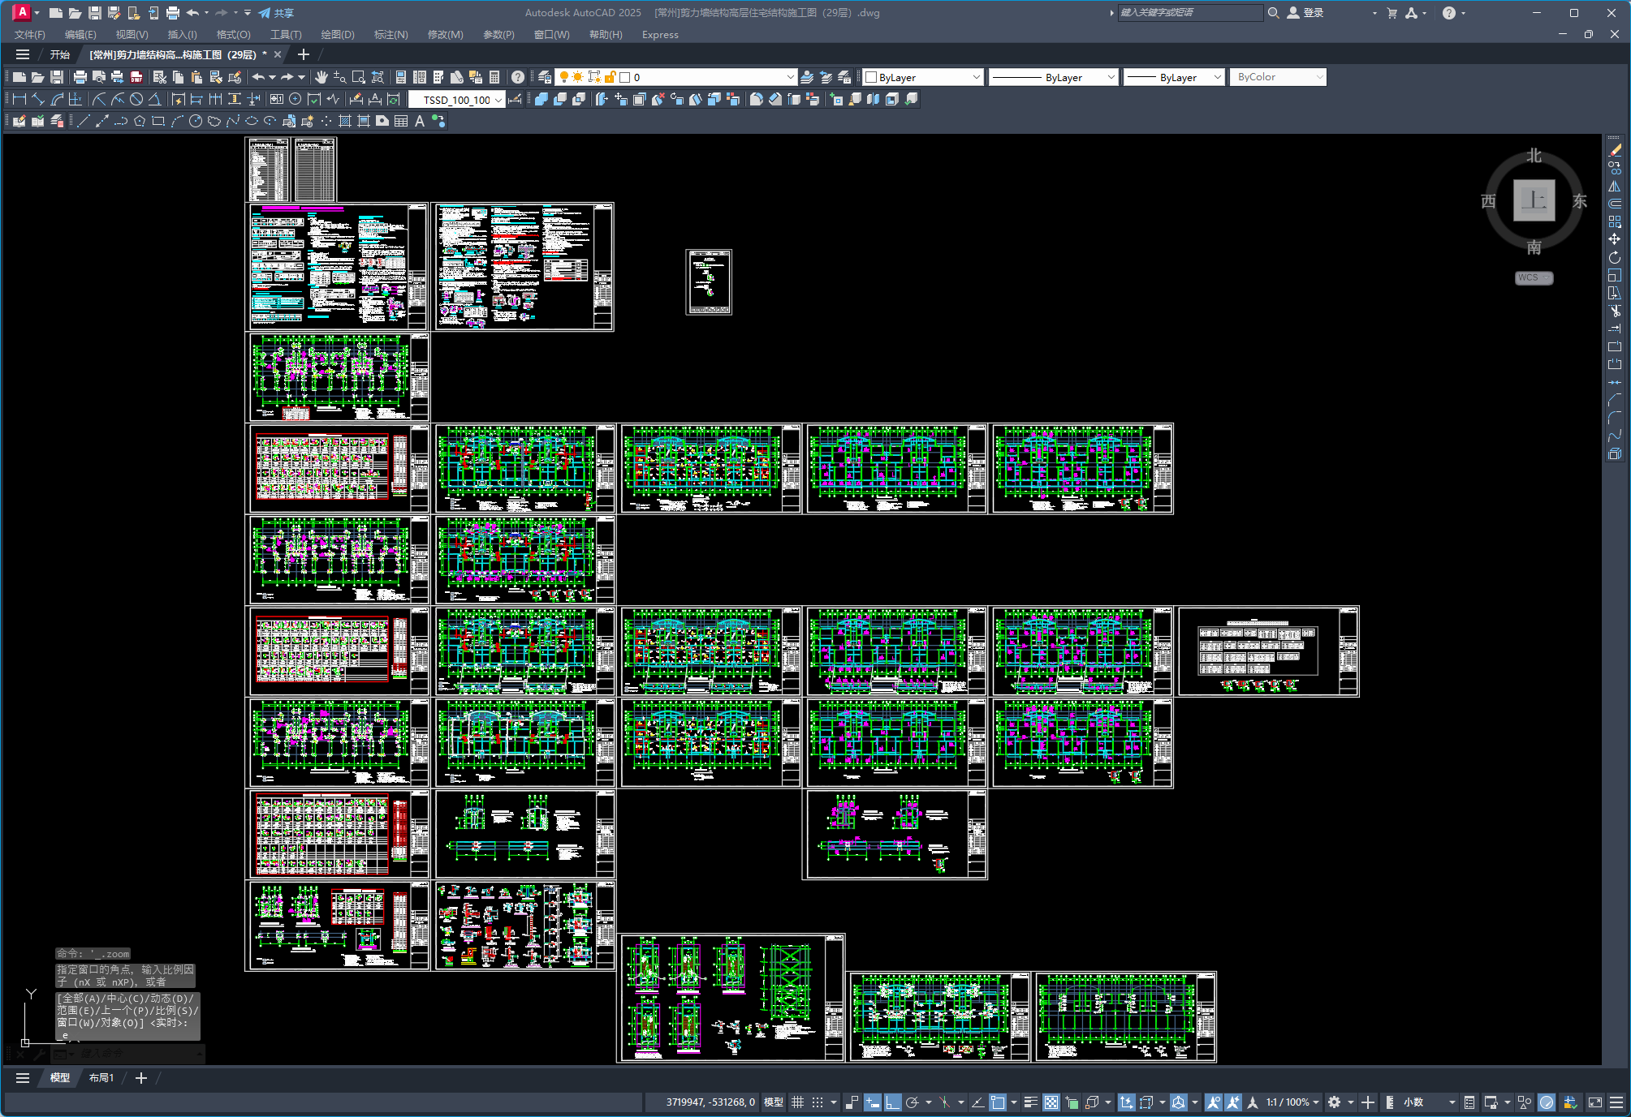
Task: Switch to the 布局1 layout tab
Action: coord(101,1078)
